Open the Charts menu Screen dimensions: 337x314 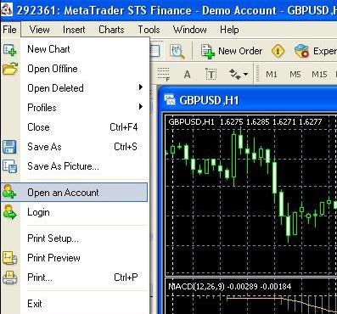[x=111, y=30]
